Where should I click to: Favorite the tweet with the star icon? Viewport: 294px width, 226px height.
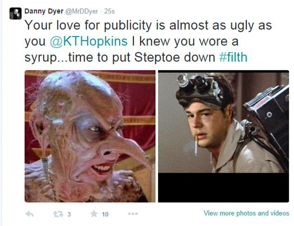tap(94, 213)
